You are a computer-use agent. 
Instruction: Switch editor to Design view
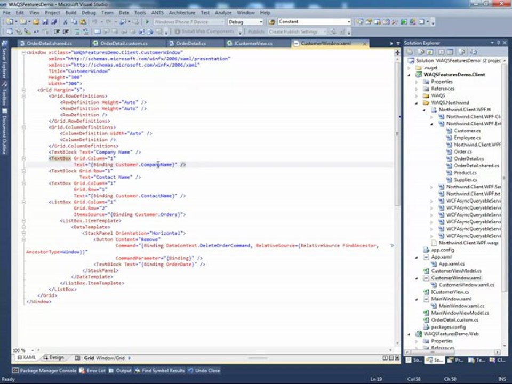click(x=53, y=358)
